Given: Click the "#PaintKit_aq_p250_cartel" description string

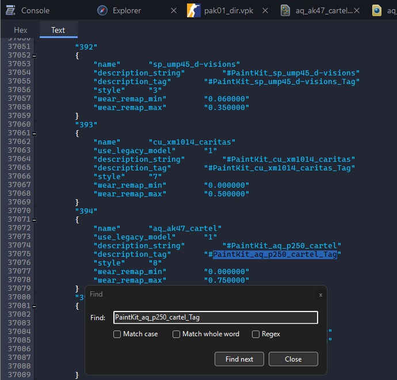Looking at the screenshot, I should coord(282,246).
